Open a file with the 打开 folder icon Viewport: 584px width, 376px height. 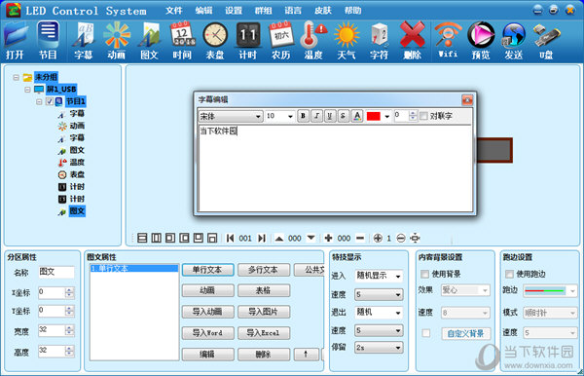pyautogui.click(x=16, y=40)
